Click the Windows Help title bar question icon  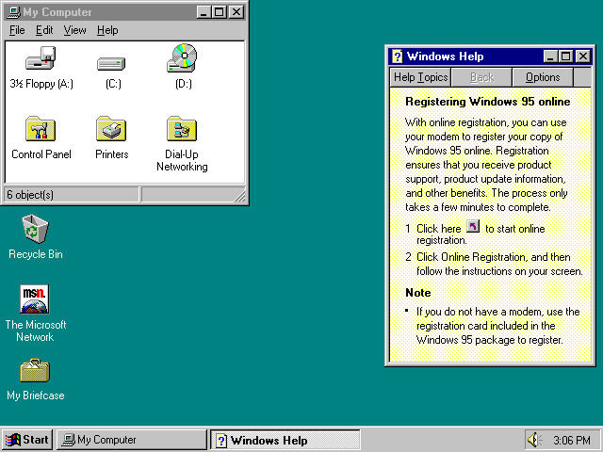pos(398,56)
